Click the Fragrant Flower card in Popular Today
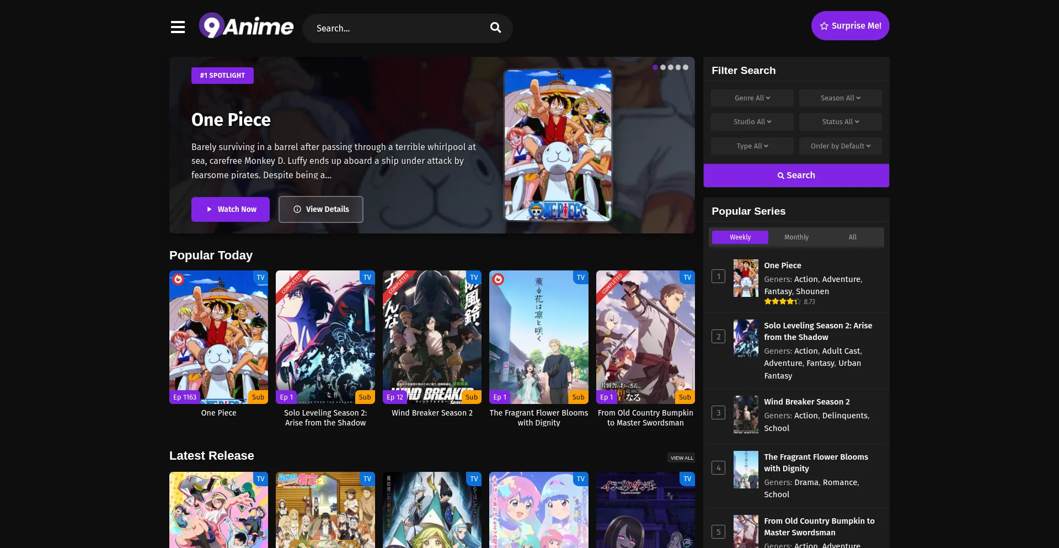 pos(539,337)
